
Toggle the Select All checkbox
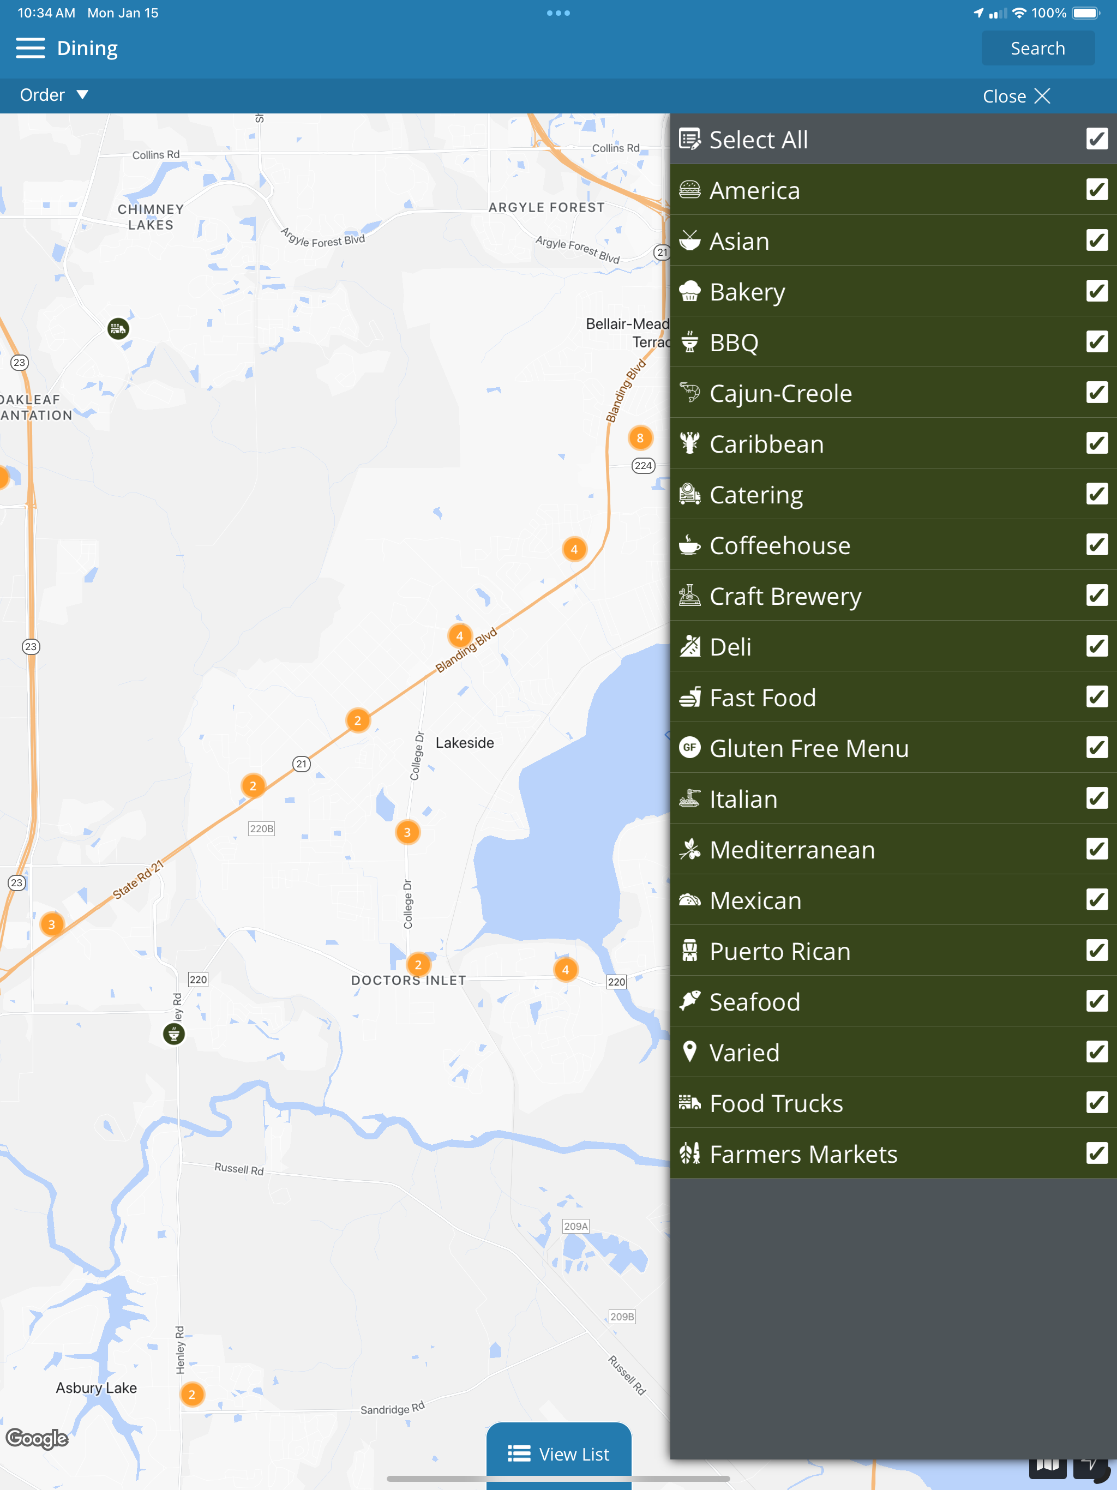[x=1097, y=139]
